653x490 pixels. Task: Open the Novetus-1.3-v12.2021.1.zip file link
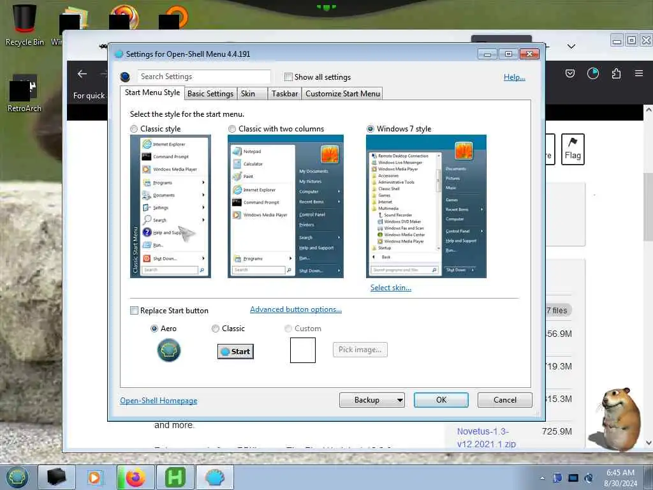[487, 438]
